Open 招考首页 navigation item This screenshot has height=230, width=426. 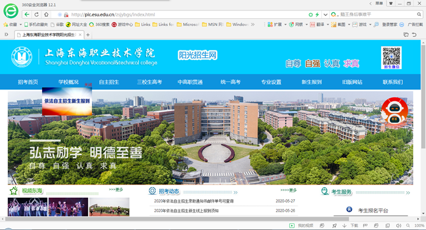point(28,82)
